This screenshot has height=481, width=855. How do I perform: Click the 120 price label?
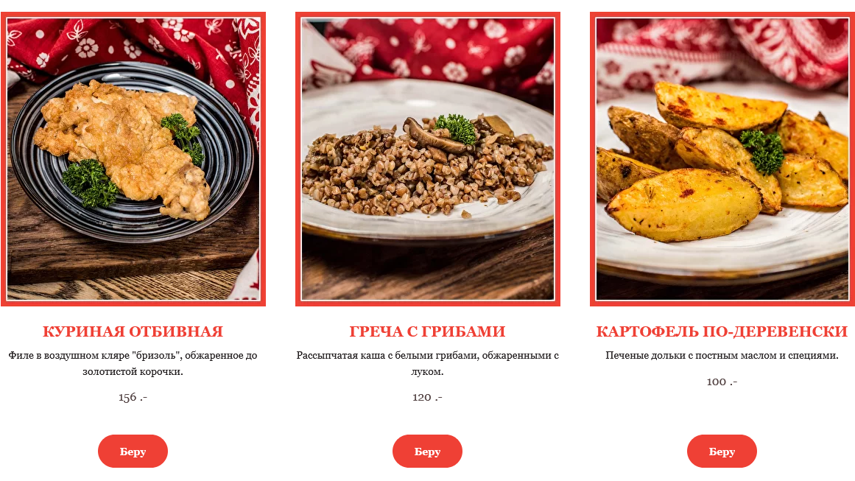(427, 397)
